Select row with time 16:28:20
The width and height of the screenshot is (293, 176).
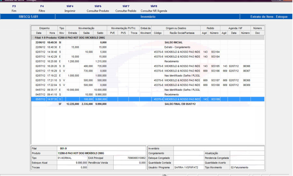tap(147, 66)
